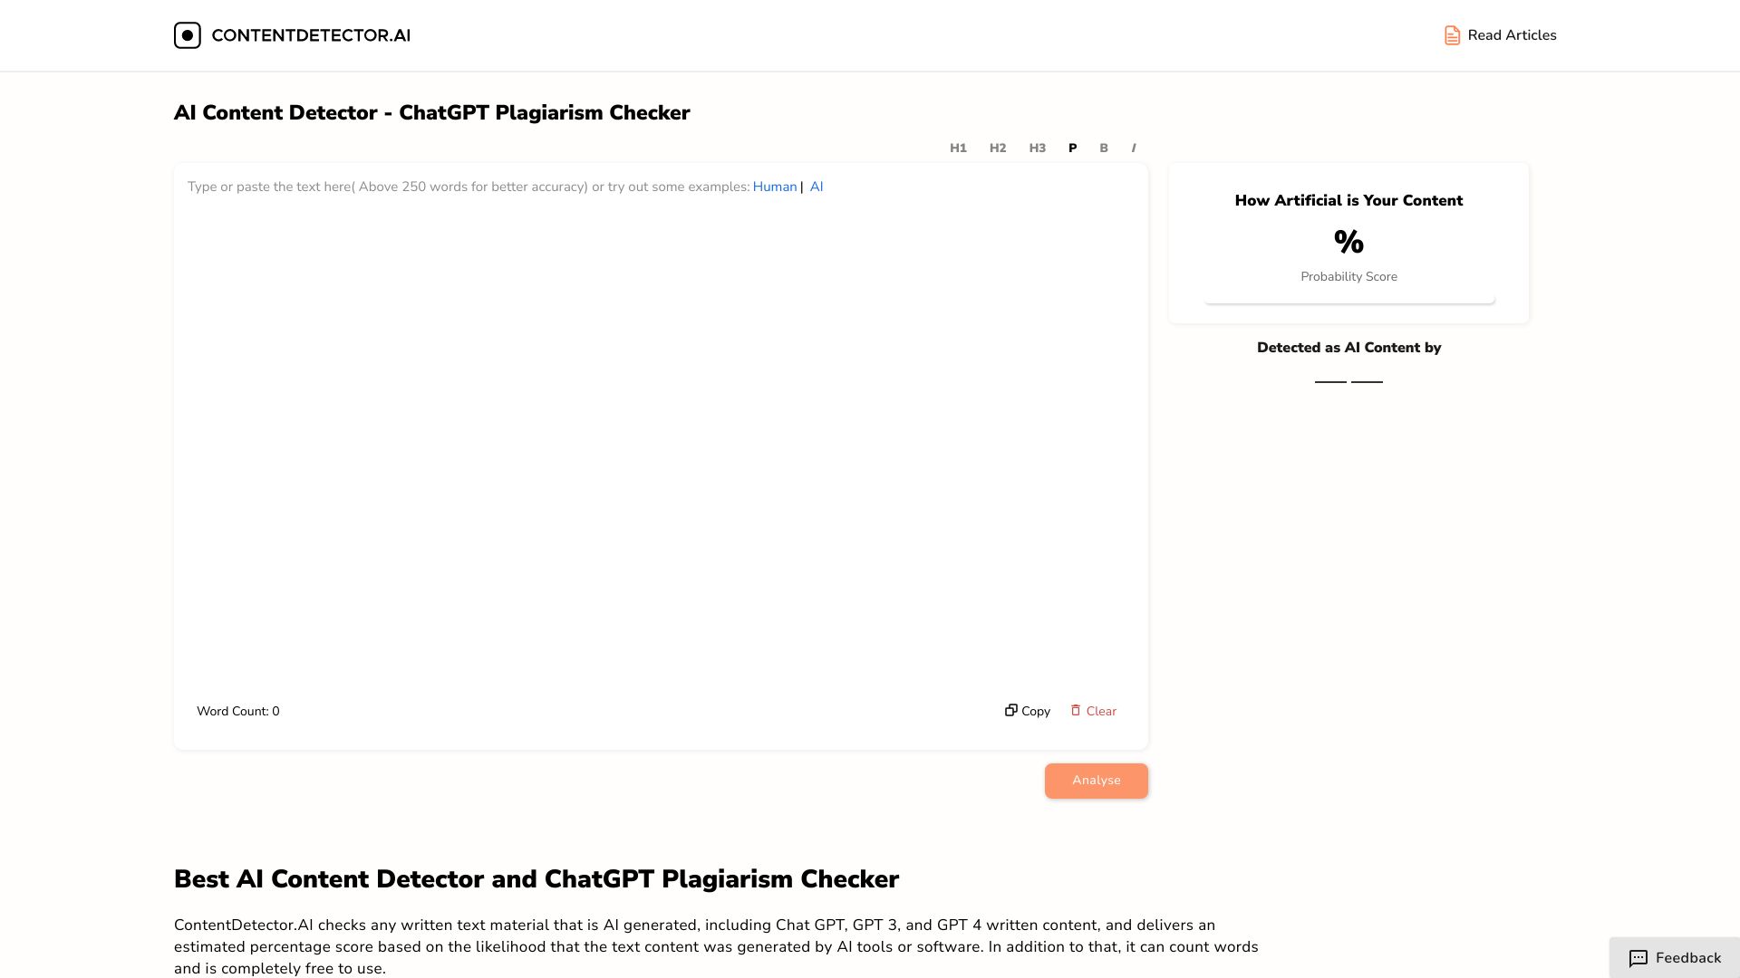The height and width of the screenshot is (978, 1740).
Task: Click the Read Articles page icon
Action: pos(1451,34)
